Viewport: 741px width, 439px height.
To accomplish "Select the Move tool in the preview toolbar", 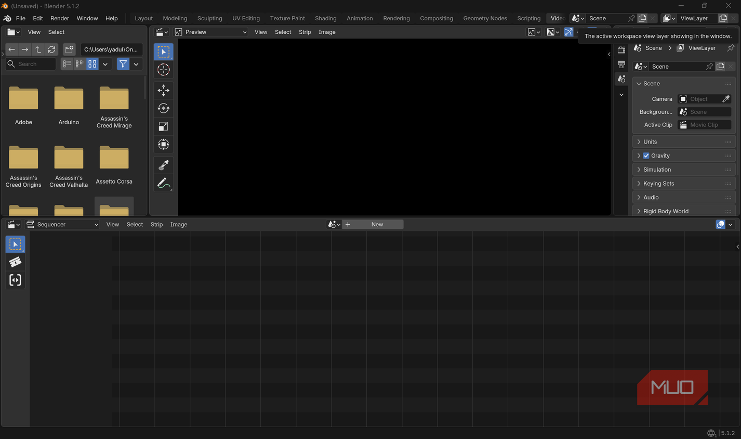I will (x=163, y=90).
